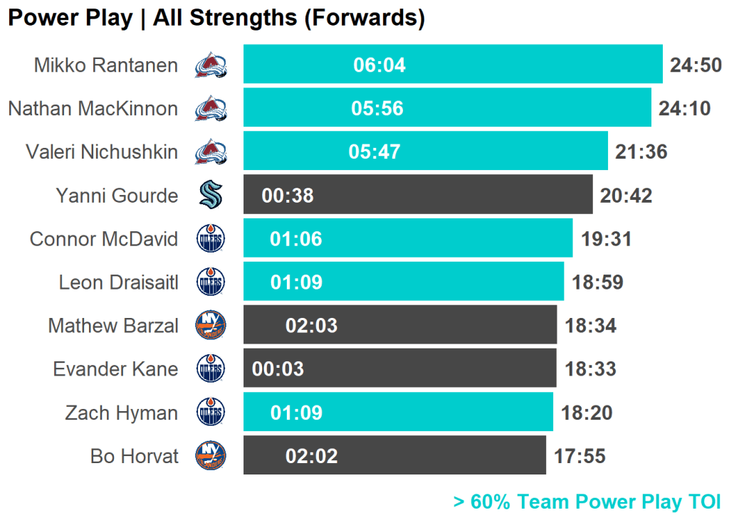
Task: Click the 06:04 power play time label
Action: pos(379,65)
